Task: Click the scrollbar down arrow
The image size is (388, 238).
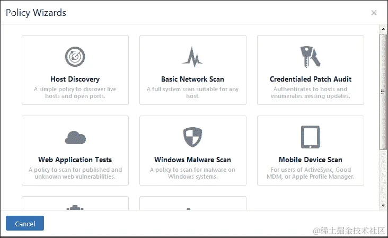Action: tap(383, 205)
